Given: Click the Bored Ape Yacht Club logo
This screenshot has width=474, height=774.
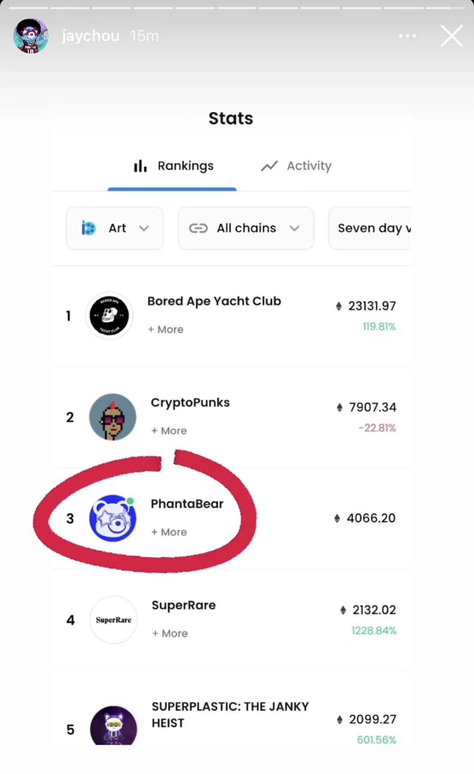Looking at the screenshot, I should tap(109, 315).
